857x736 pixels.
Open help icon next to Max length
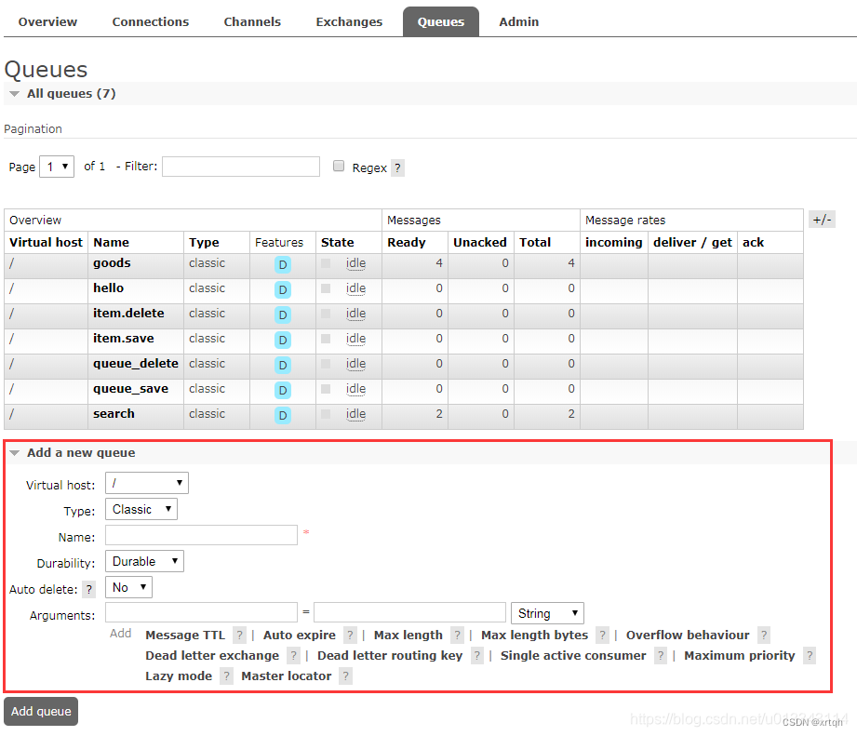coord(458,635)
